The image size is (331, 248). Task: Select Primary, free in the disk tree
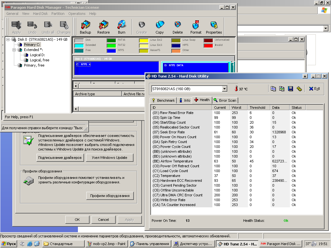[34, 65]
